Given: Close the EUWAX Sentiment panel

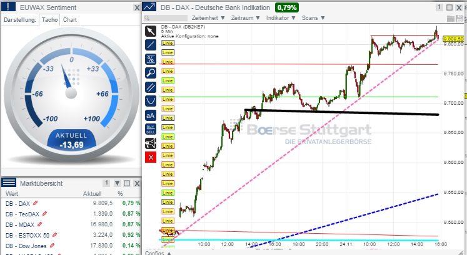Looking at the screenshot, I should pos(137,7).
